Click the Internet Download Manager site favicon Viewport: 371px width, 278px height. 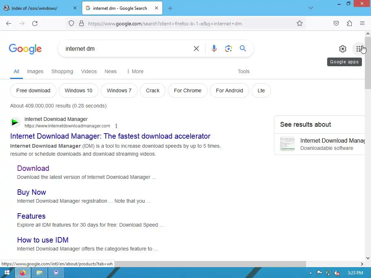coord(15,122)
